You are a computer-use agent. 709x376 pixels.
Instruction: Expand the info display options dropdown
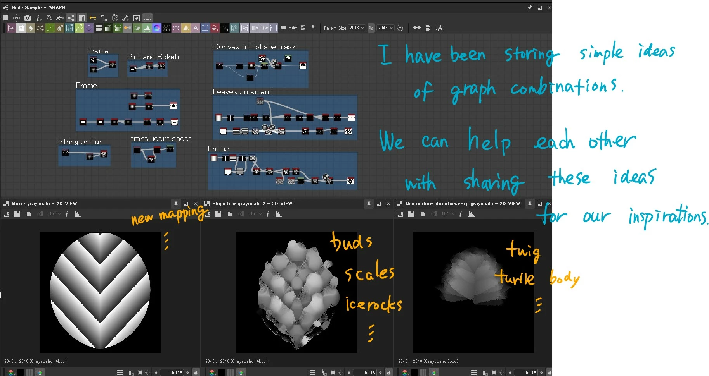38,18
